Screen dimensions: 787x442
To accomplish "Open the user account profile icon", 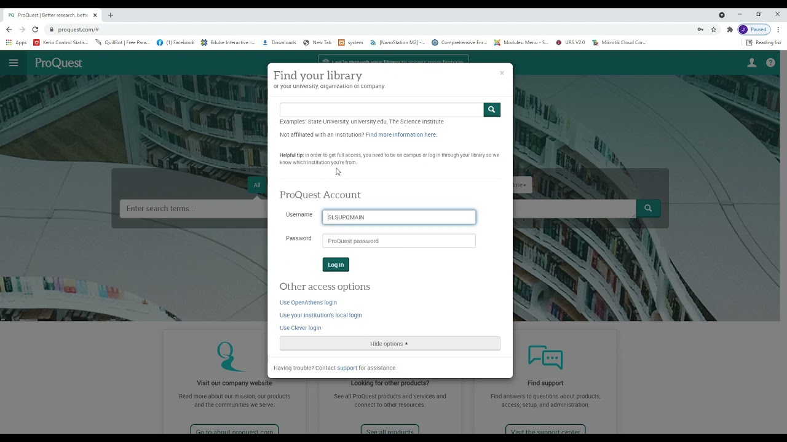I will [751, 63].
